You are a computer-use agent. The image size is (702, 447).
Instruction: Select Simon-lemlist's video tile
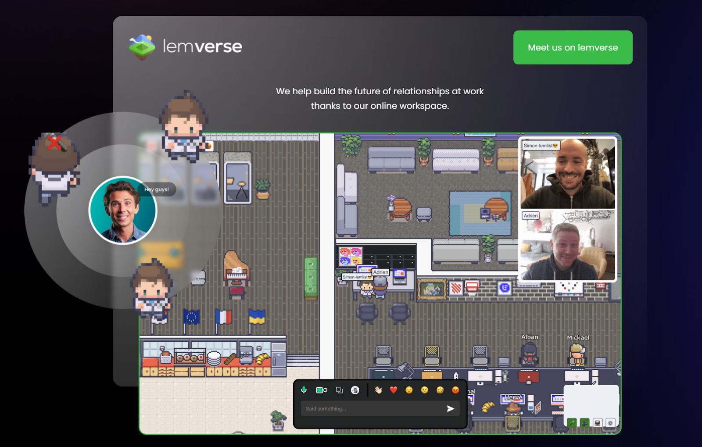[x=567, y=174]
